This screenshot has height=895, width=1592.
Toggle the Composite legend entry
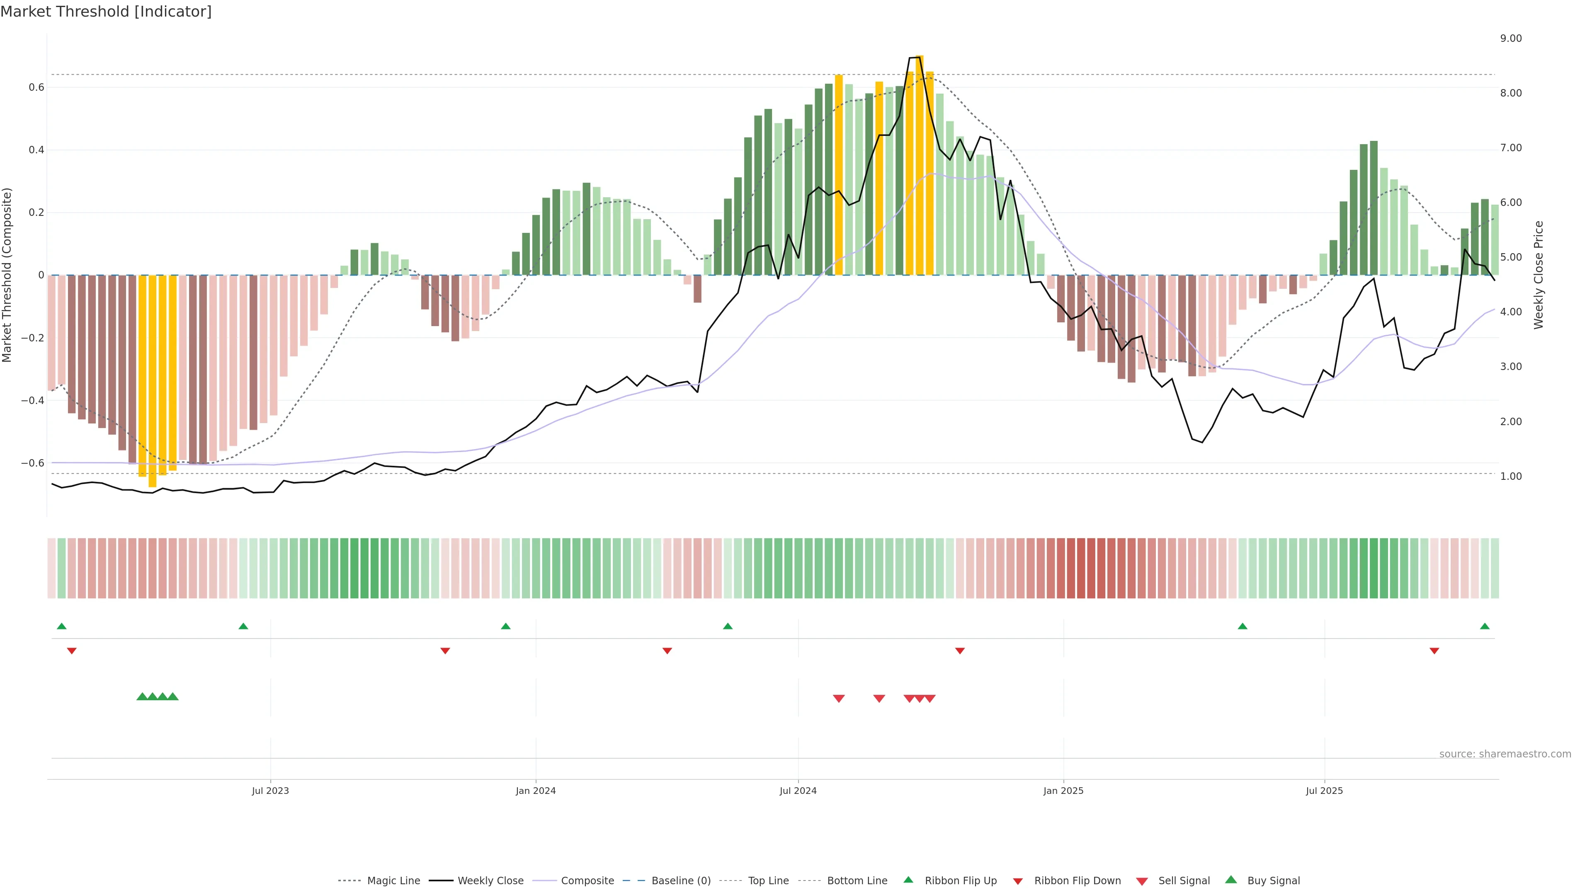click(x=587, y=881)
